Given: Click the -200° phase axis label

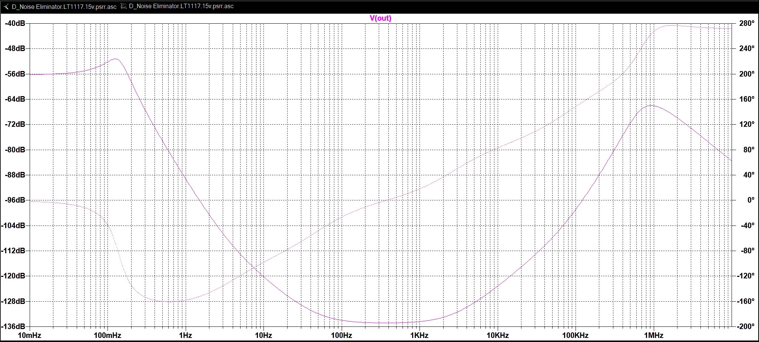Looking at the screenshot, I should 745,326.
